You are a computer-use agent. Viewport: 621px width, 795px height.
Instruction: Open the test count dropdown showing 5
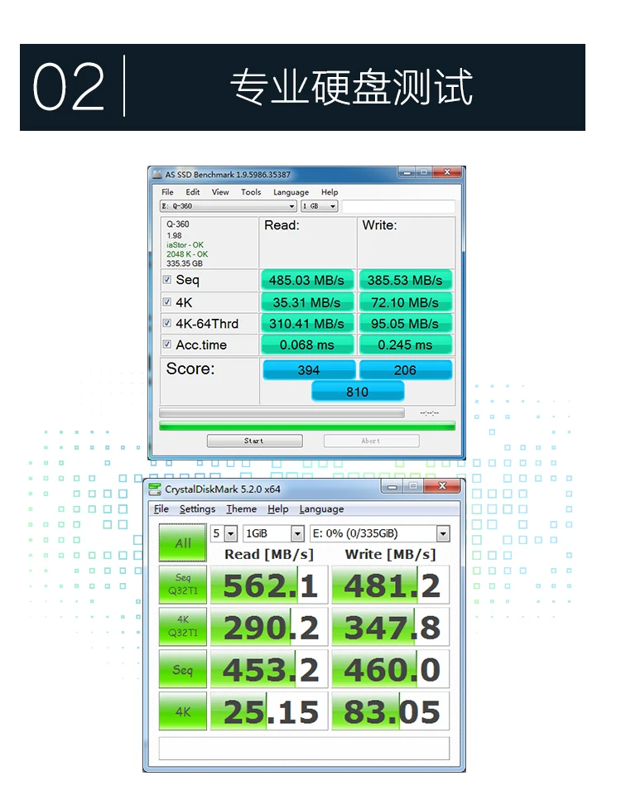[224, 533]
